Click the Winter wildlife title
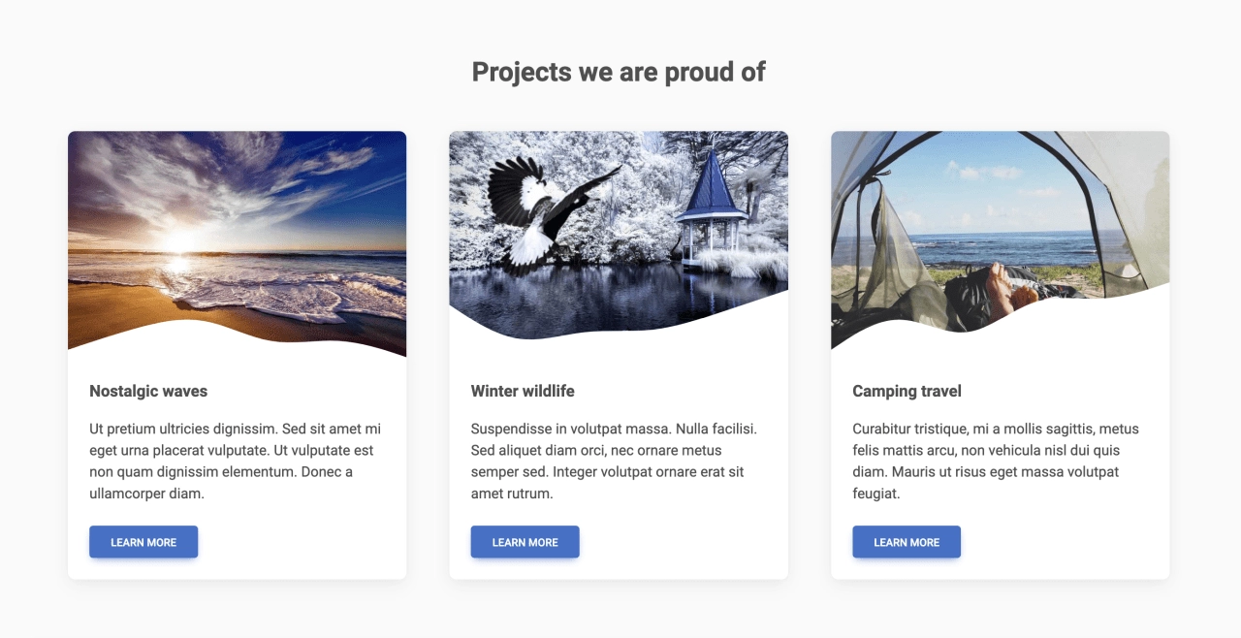The image size is (1241, 638). click(523, 391)
